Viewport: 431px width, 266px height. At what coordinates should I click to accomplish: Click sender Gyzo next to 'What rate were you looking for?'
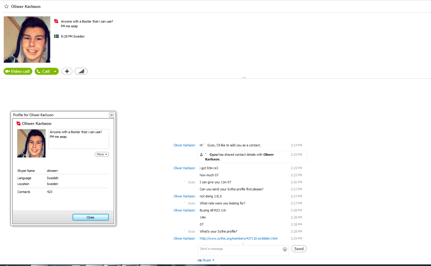(x=191, y=203)
